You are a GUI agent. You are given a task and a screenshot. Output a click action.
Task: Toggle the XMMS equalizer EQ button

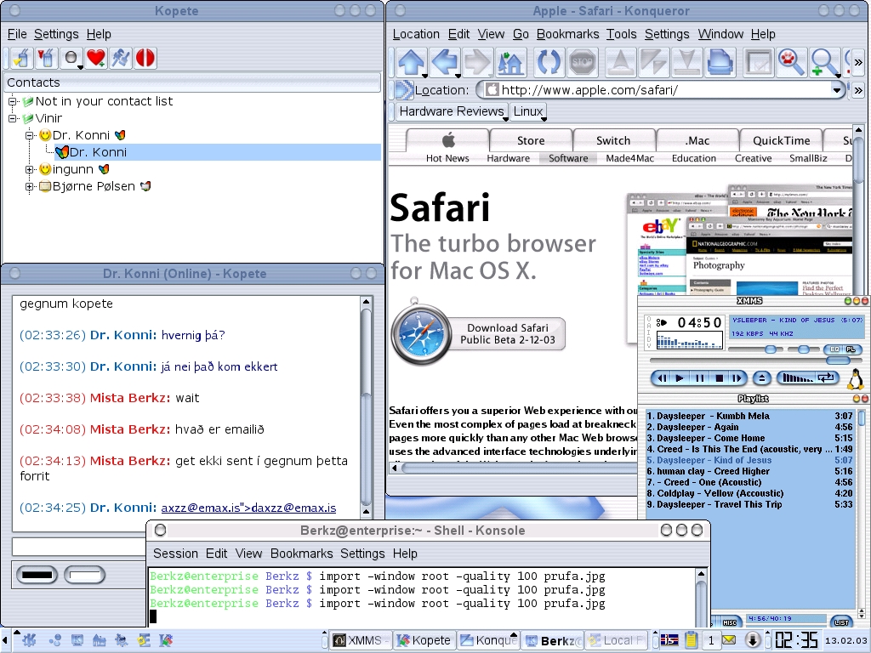(834, 349)
